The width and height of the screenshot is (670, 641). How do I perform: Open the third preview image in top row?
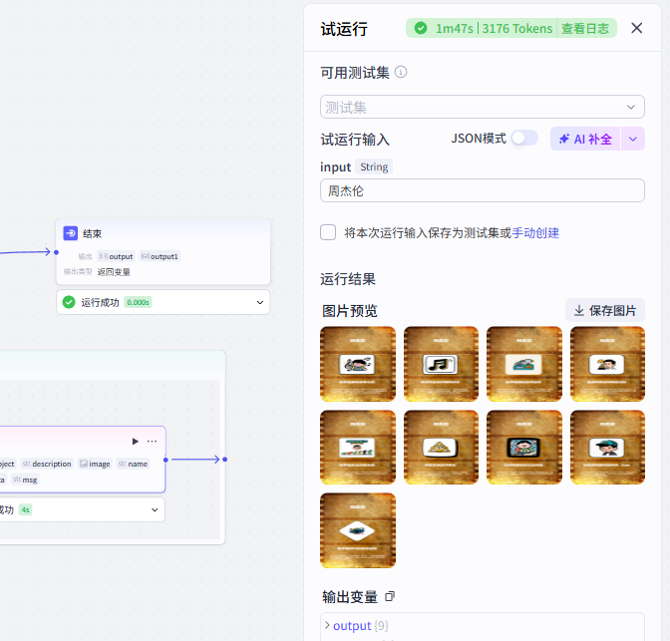click(524, 364)
